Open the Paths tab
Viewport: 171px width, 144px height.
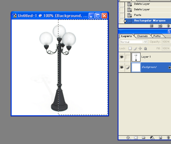click(157, 36)
